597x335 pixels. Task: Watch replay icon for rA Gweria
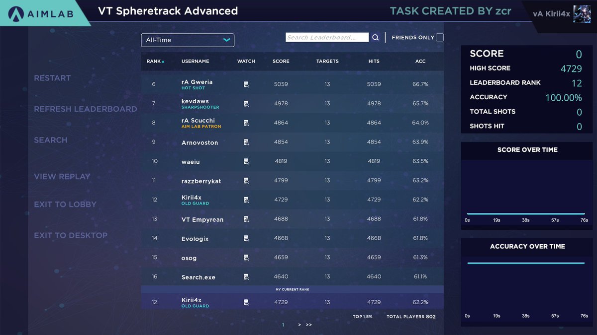pyautogui.click(x=246, y=84)
